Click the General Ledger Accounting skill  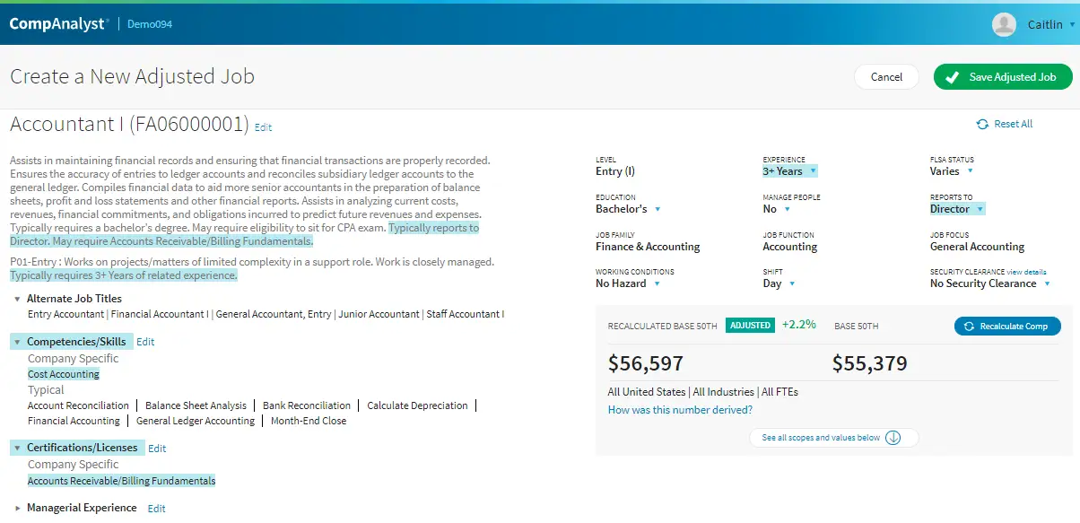point(196,421)
